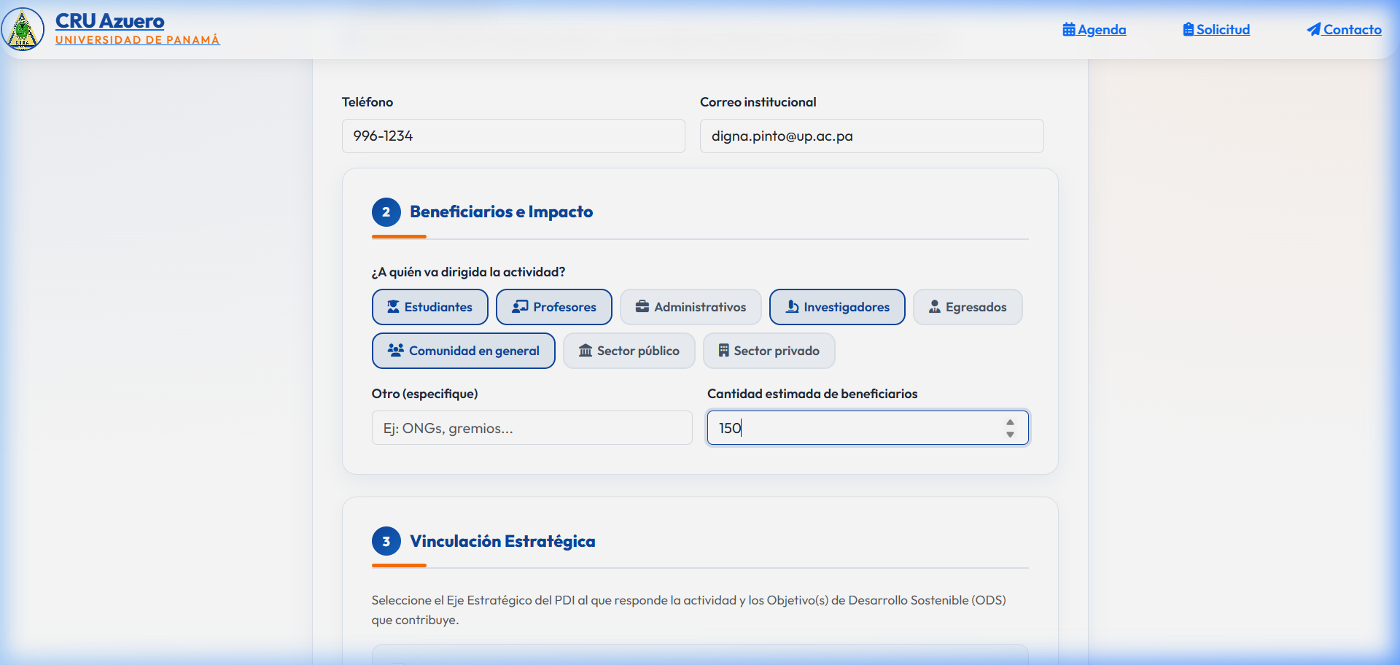Click the Universidad de Panamá logo emblem
The width and height of the screenshot is (1400, 665).
23,29
